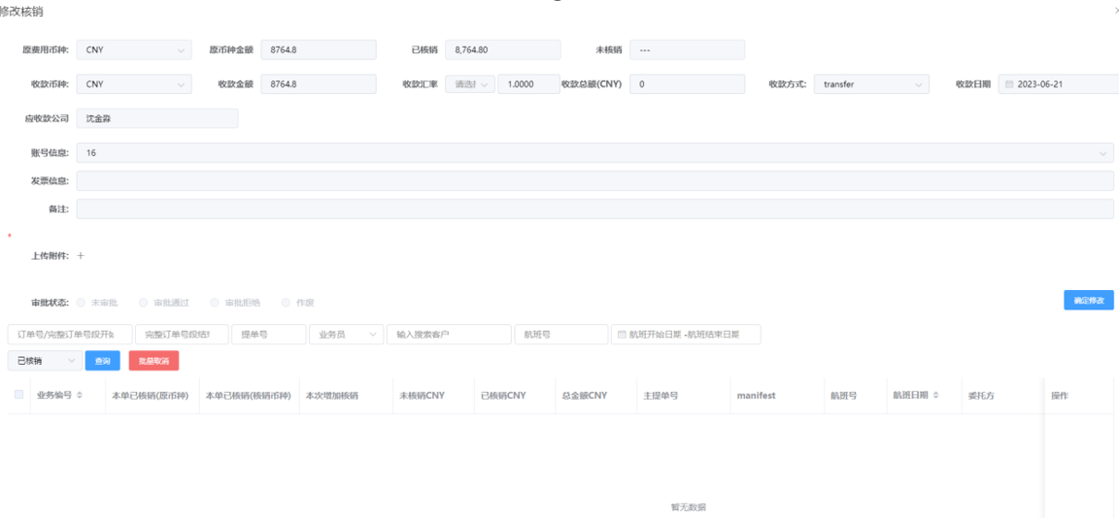Click the 未核销 amount field
Viewport: 1119px width, 518px height.
pyautogui.click(x=688, y=49)
